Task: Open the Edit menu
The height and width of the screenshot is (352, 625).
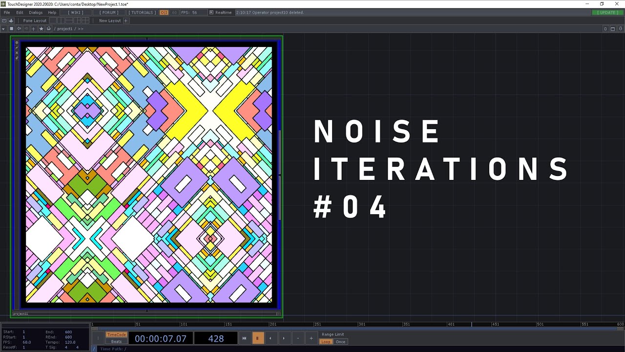Action: click(20, 12)
